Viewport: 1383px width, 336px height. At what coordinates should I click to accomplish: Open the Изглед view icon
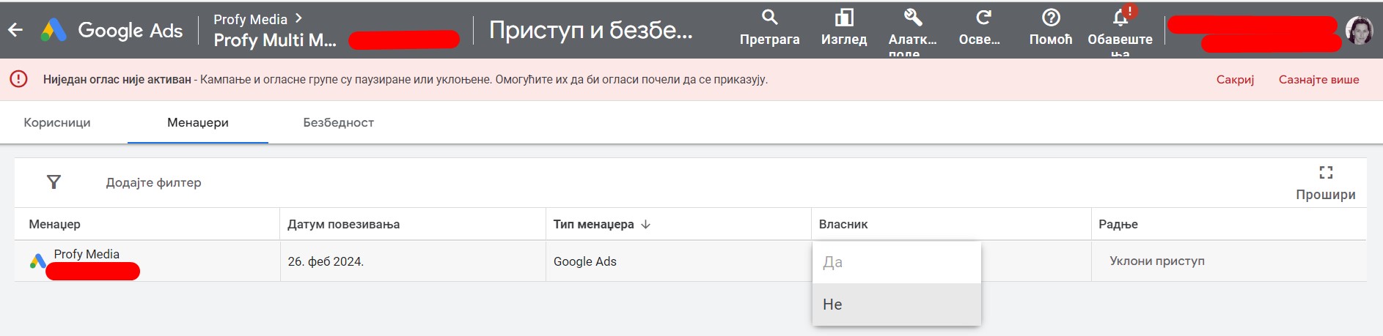pyautogui.click(x=844, y=18)
